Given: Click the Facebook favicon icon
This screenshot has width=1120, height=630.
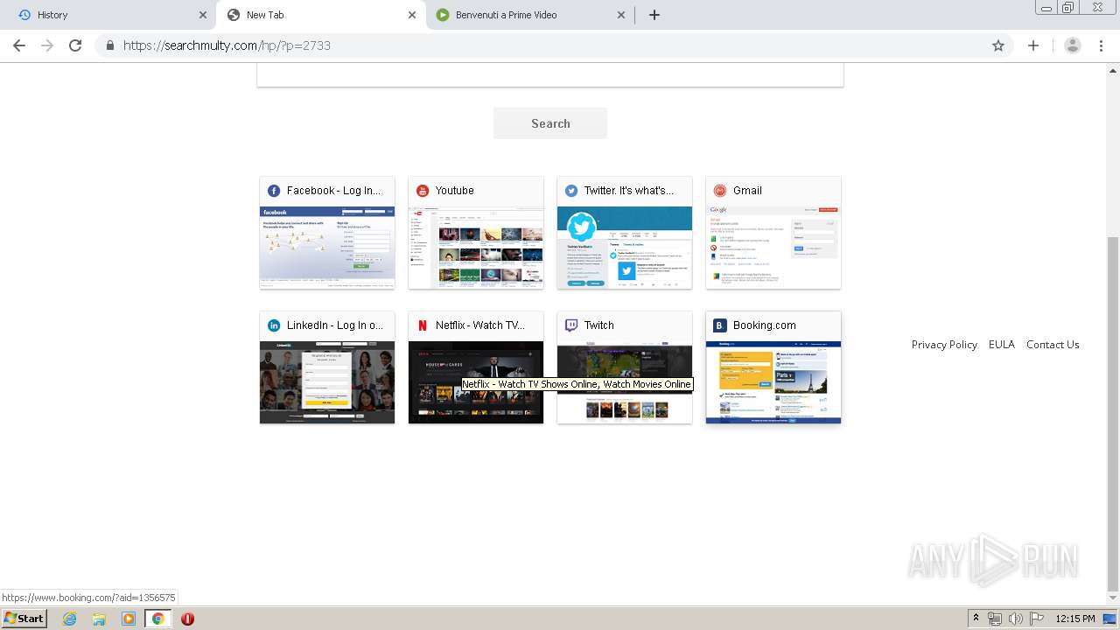Looking at the screenshot, I should click(x=274, y=191).
